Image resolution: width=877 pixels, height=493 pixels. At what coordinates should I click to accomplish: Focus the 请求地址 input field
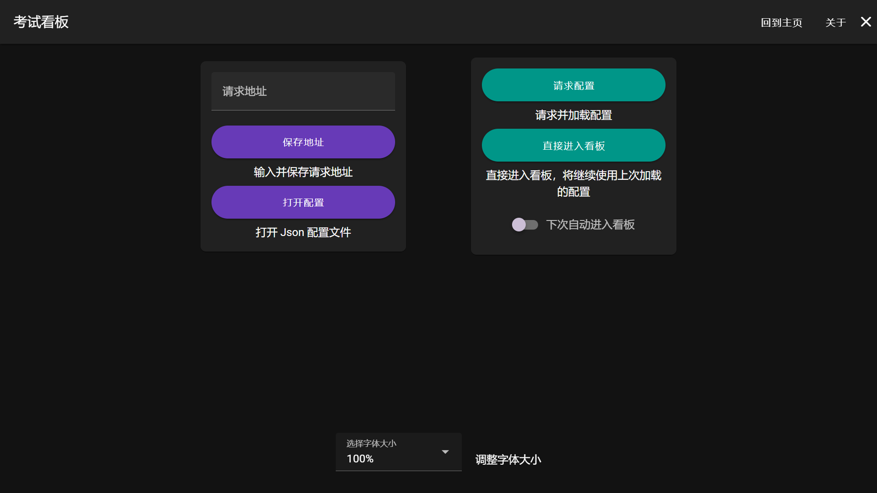tap(303, 91)
